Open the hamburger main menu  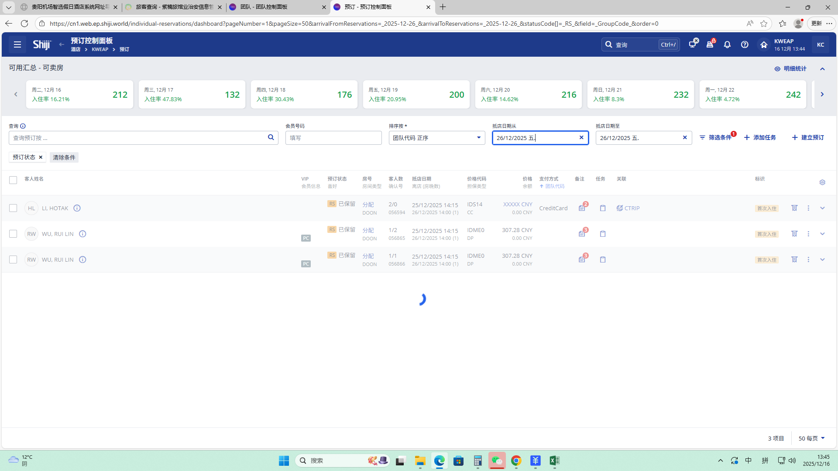click(x=17, y=44)
